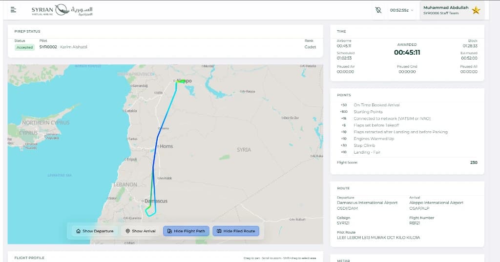Select the Starting Points row

407,112
